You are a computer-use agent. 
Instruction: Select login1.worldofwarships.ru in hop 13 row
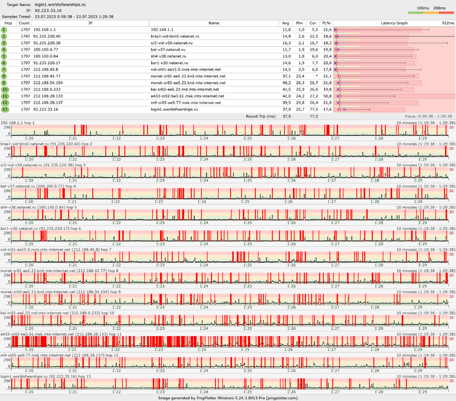[174, 109]
